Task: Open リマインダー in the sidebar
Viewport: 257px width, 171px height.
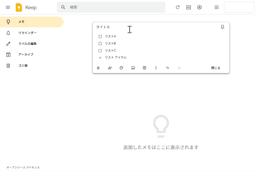Action: (x=32, y=33)
